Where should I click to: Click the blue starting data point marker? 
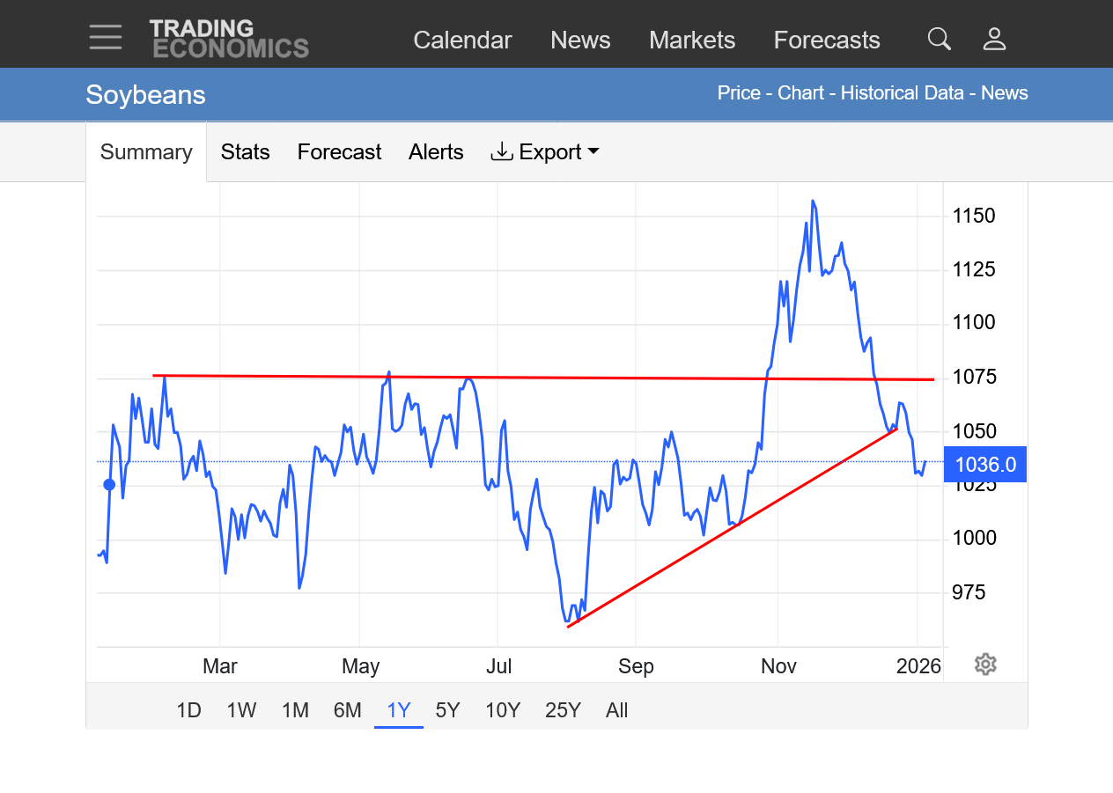pos(109,484)
